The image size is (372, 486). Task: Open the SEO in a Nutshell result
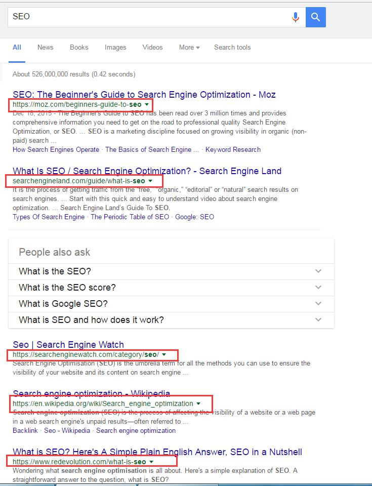(157, 452)
